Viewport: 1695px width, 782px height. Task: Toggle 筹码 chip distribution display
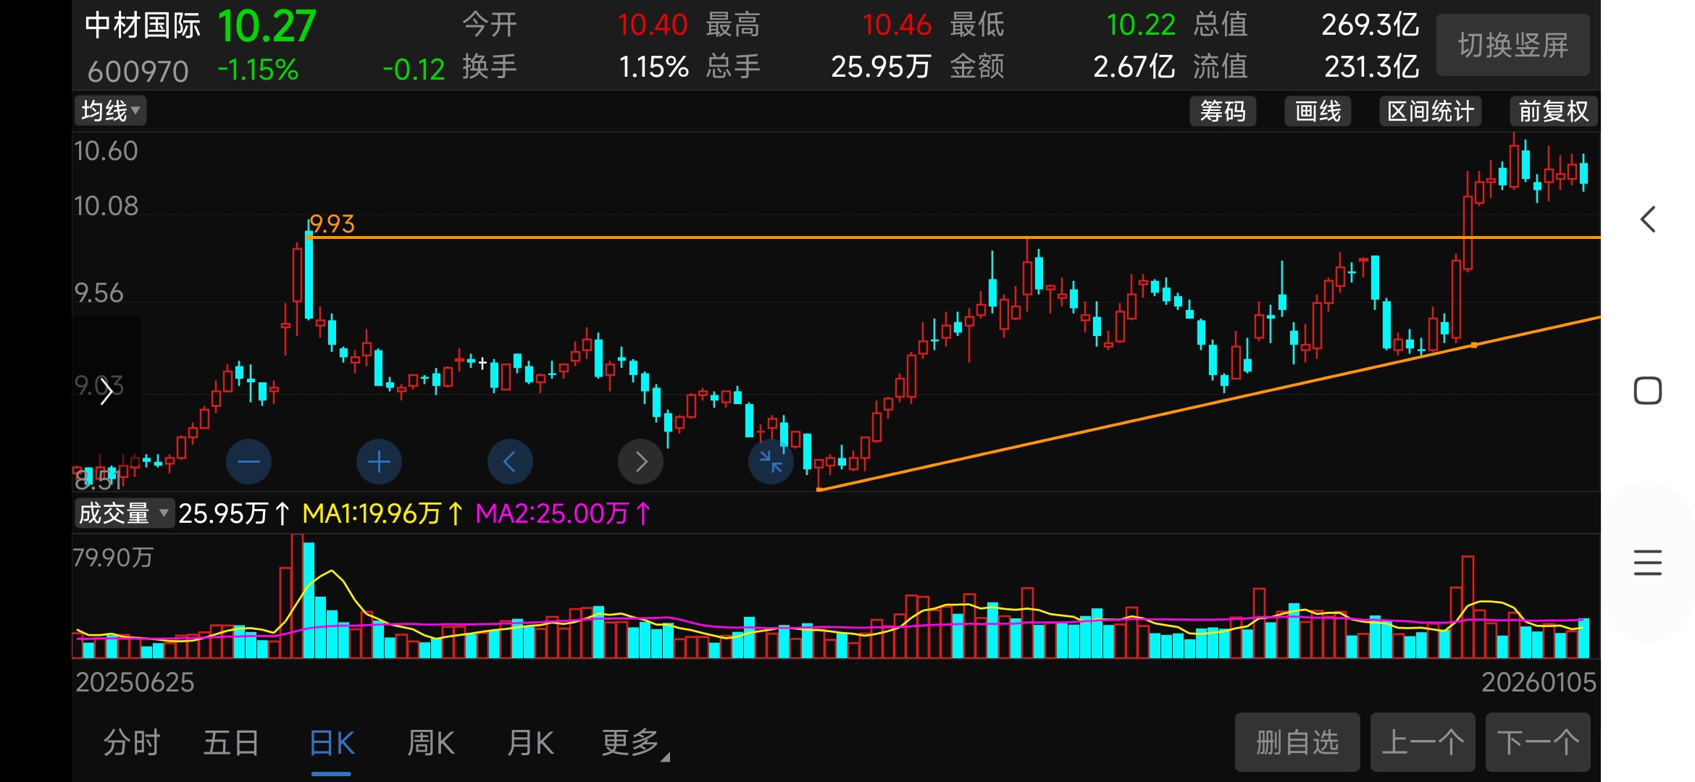[1223, 112]
